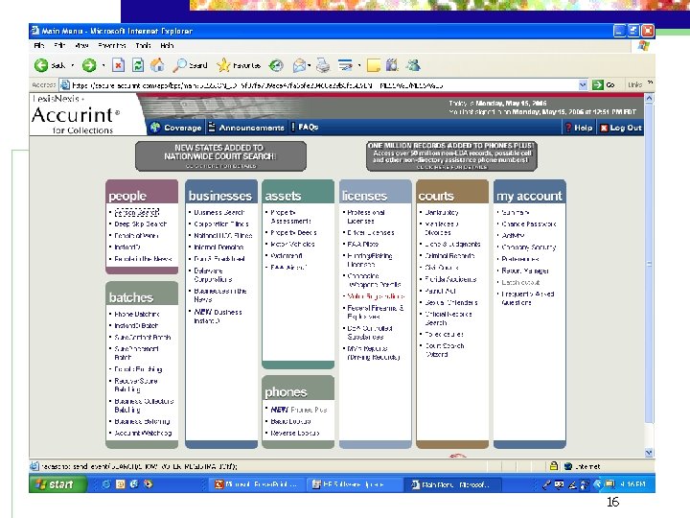Open the Report Manager link
The width and height of the screenshot is (690, 518).
tap(525, 271)
